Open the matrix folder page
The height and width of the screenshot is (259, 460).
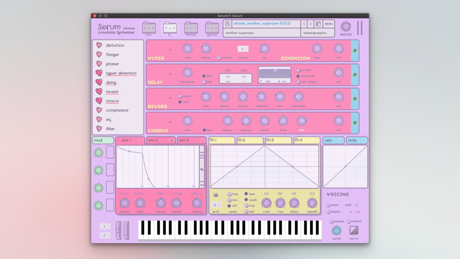tap(191, 28)
